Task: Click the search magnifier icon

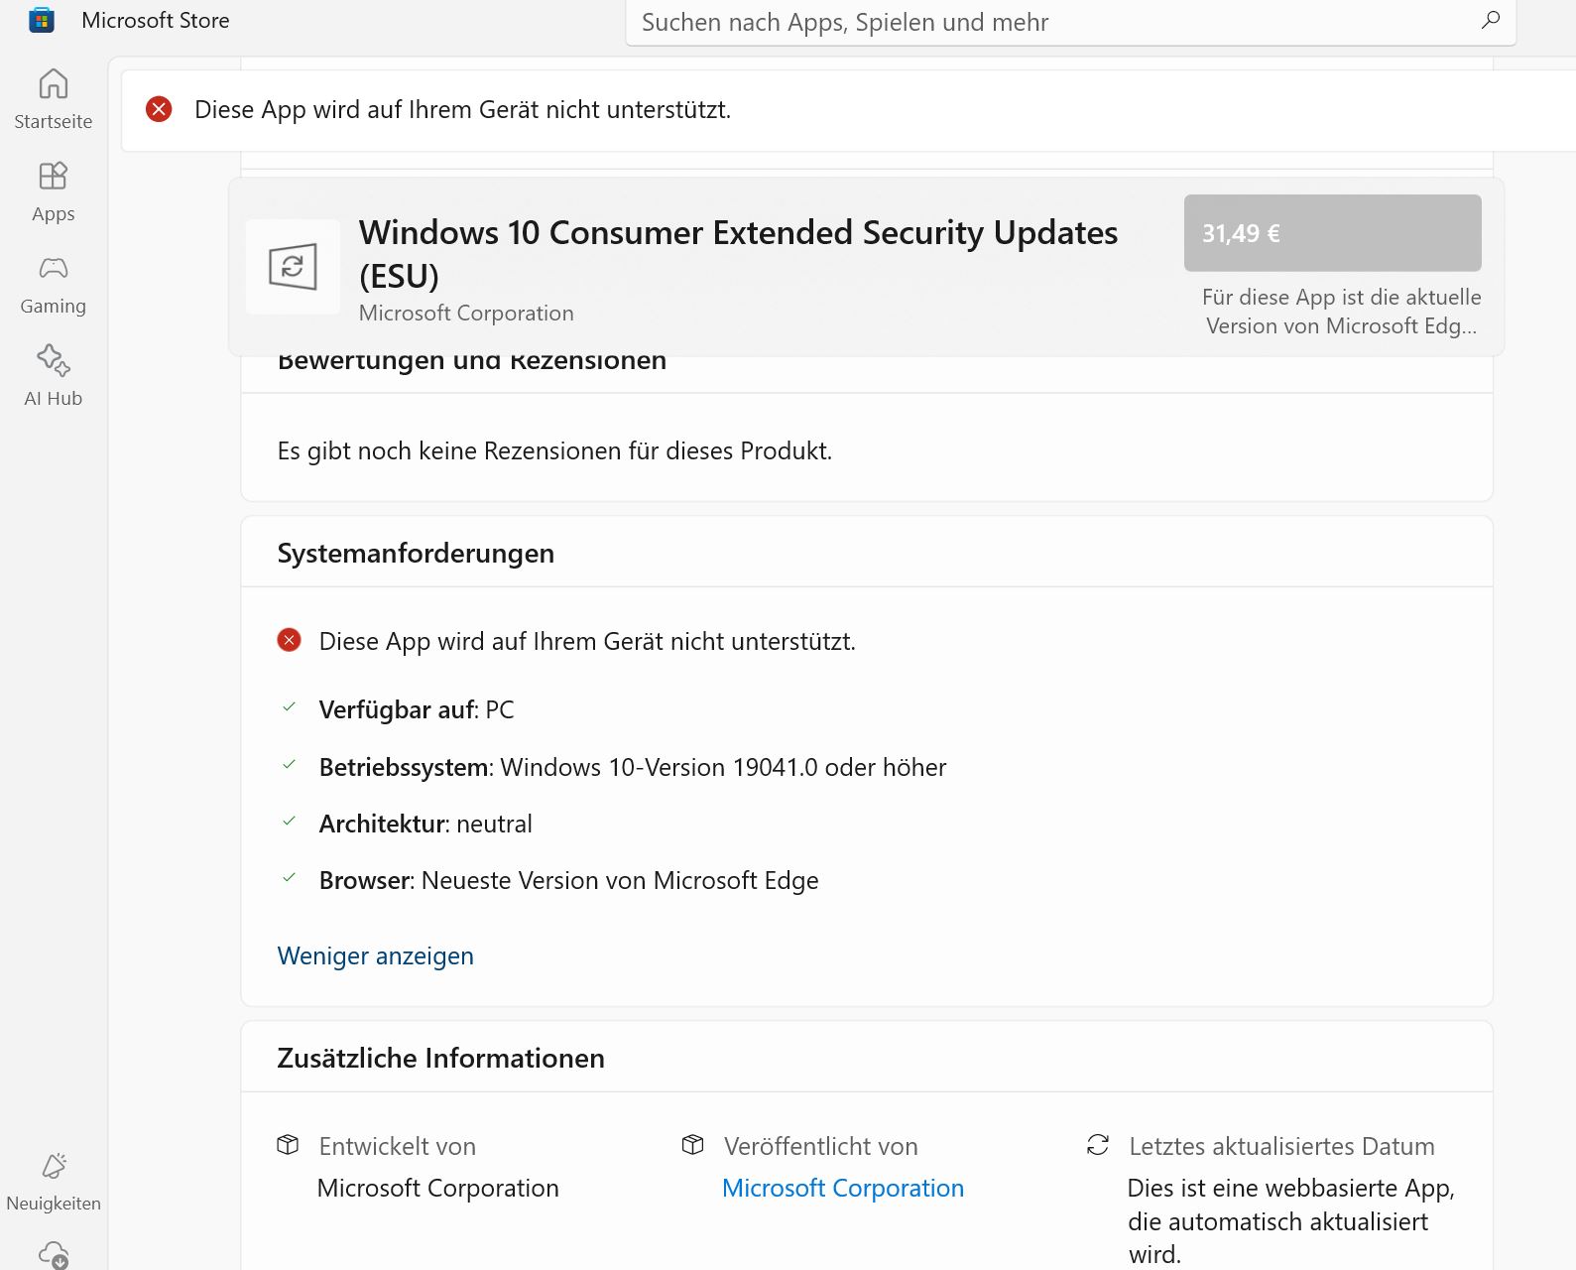Action: (1490, 20)
